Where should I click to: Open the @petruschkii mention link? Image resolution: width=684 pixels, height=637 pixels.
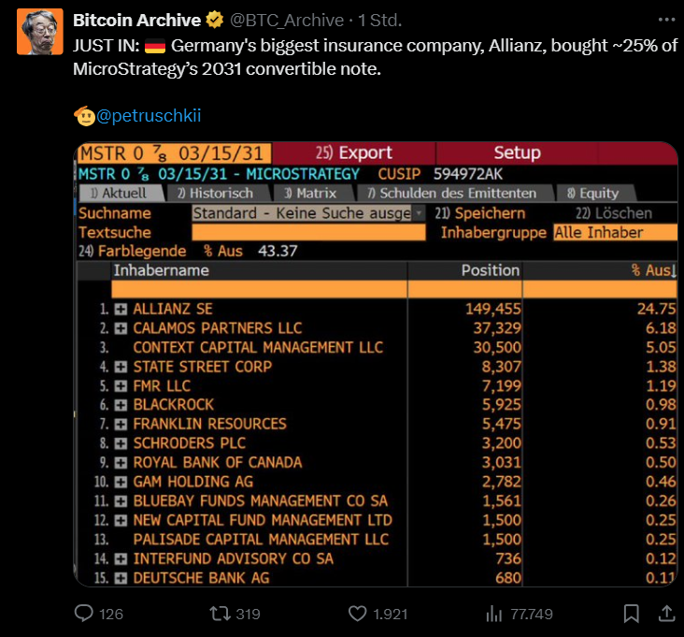[149, 116]
